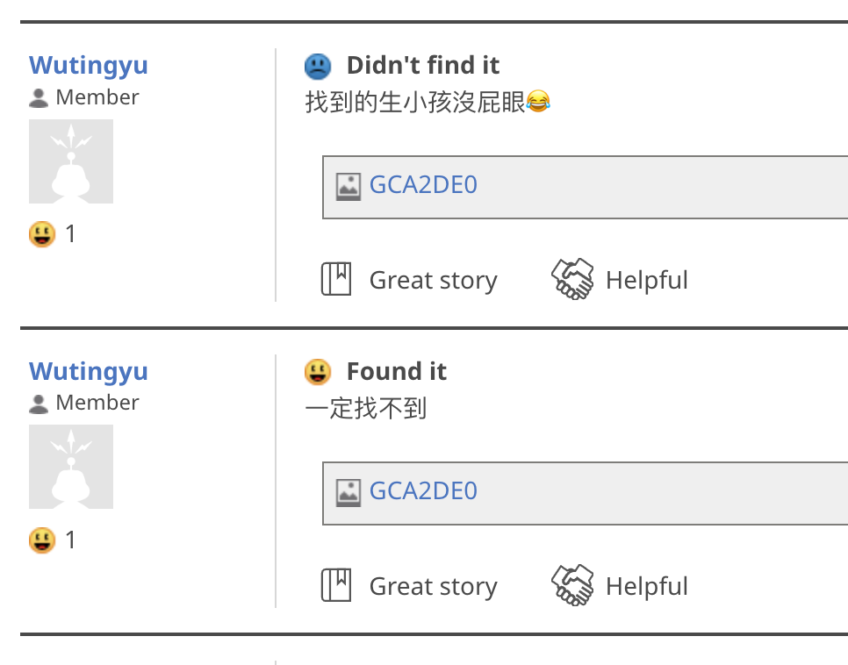Click the member silhouette icon next to first Member label
848x665 pixels.
point(39,98)
